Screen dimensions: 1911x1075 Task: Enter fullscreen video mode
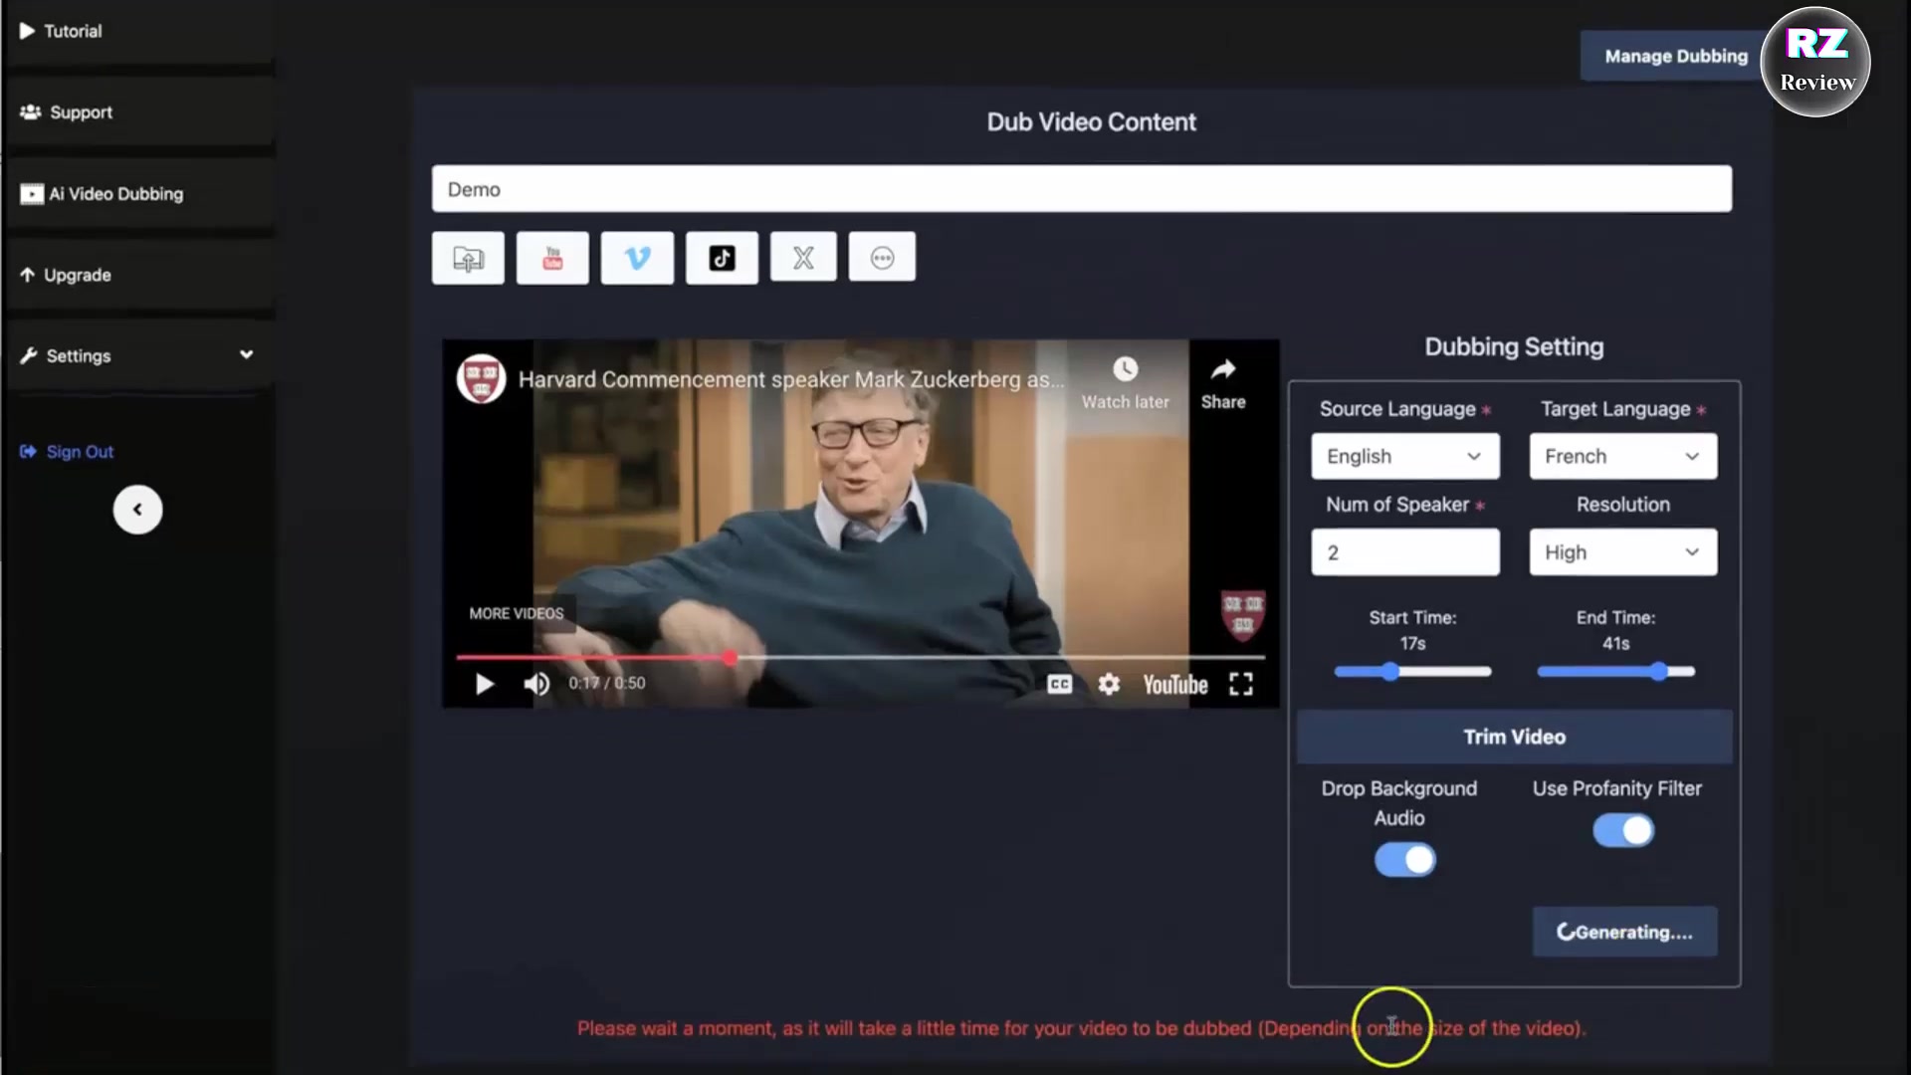tap(1241, 684)
